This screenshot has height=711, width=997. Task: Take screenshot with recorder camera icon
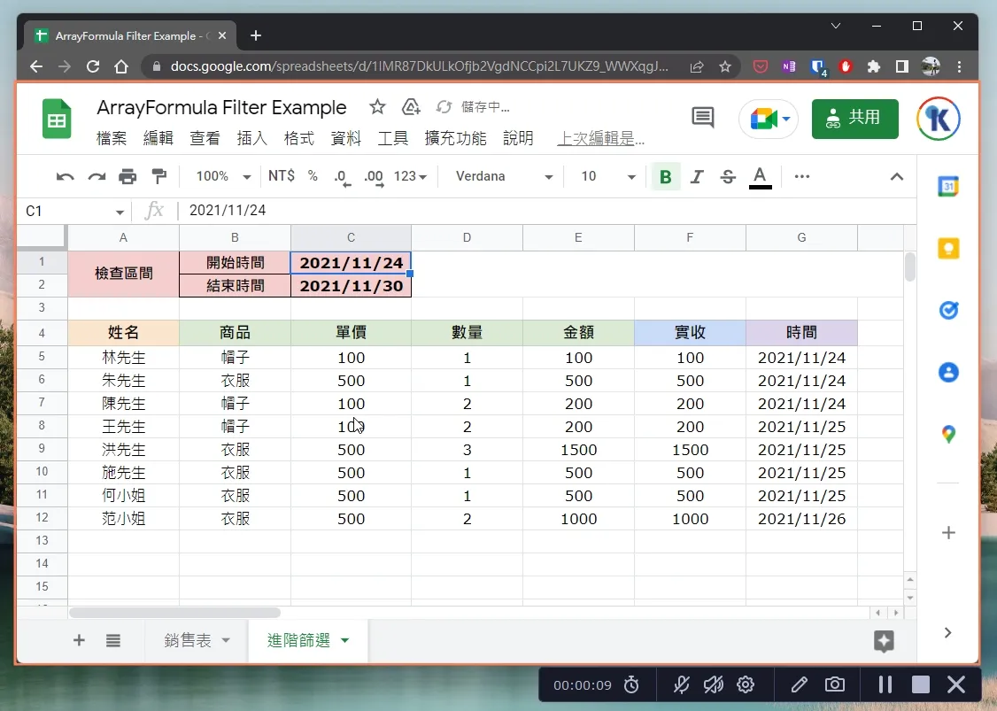click(x=834, y=685)
